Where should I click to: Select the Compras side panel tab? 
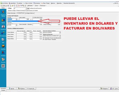click(3, 90)
